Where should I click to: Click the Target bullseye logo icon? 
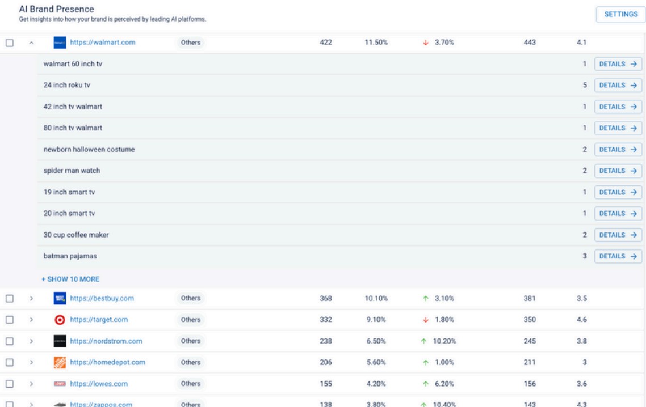coord(60,320)
